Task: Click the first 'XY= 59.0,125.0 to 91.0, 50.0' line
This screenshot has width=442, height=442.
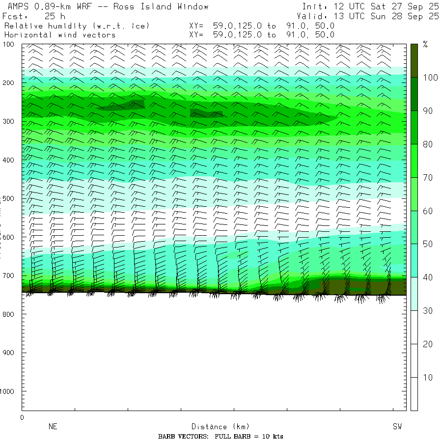Action: (262, 26)
